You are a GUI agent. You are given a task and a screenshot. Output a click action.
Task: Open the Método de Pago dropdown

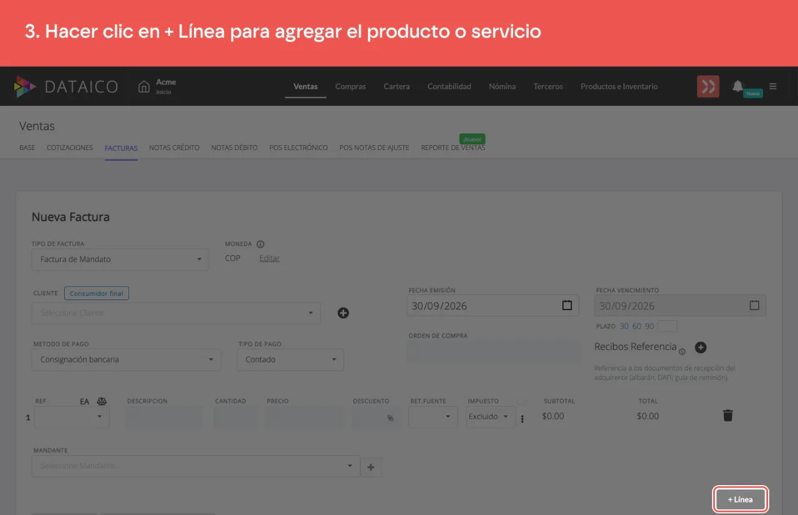(x=126, y=359)
